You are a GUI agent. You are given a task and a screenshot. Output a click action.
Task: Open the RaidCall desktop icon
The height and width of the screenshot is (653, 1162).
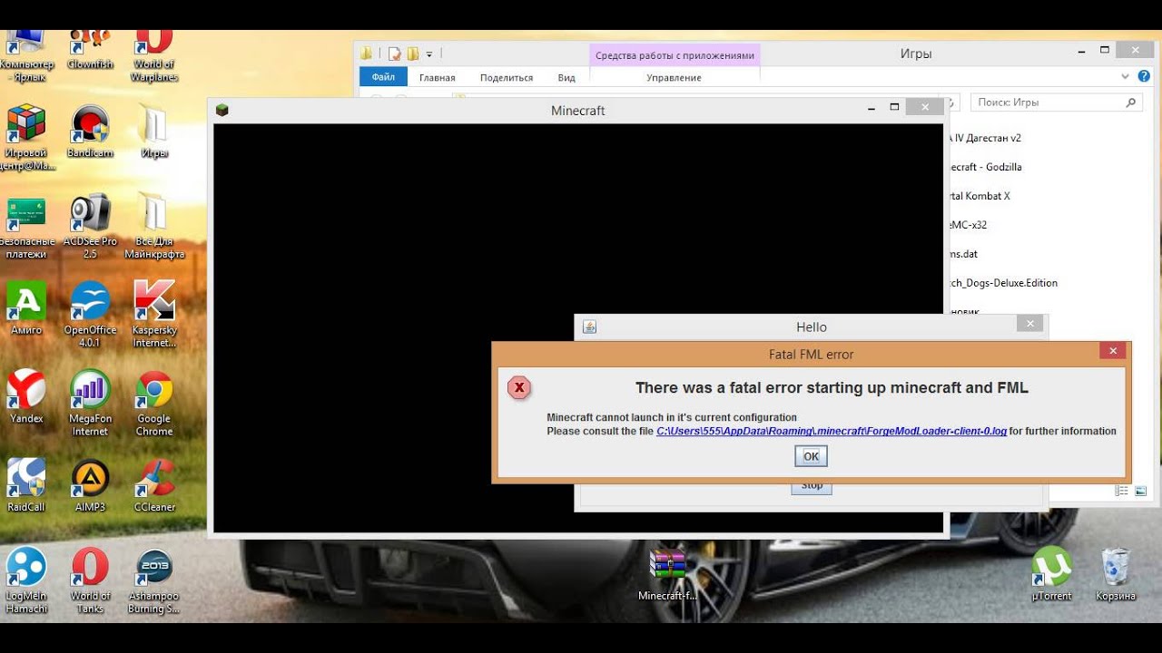point(26,485)
